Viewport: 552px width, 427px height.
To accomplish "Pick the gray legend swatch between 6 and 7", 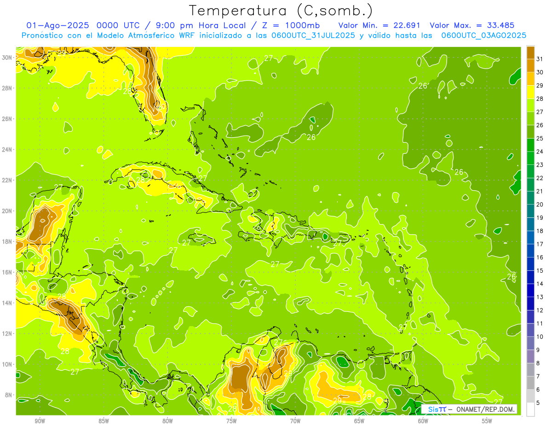I will pyautogui.click(x=530, y=383).
